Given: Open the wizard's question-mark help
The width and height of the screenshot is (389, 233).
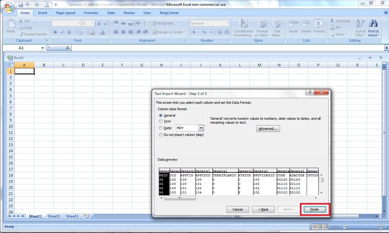Looking at the screenshot, I should tap(310, 92).
